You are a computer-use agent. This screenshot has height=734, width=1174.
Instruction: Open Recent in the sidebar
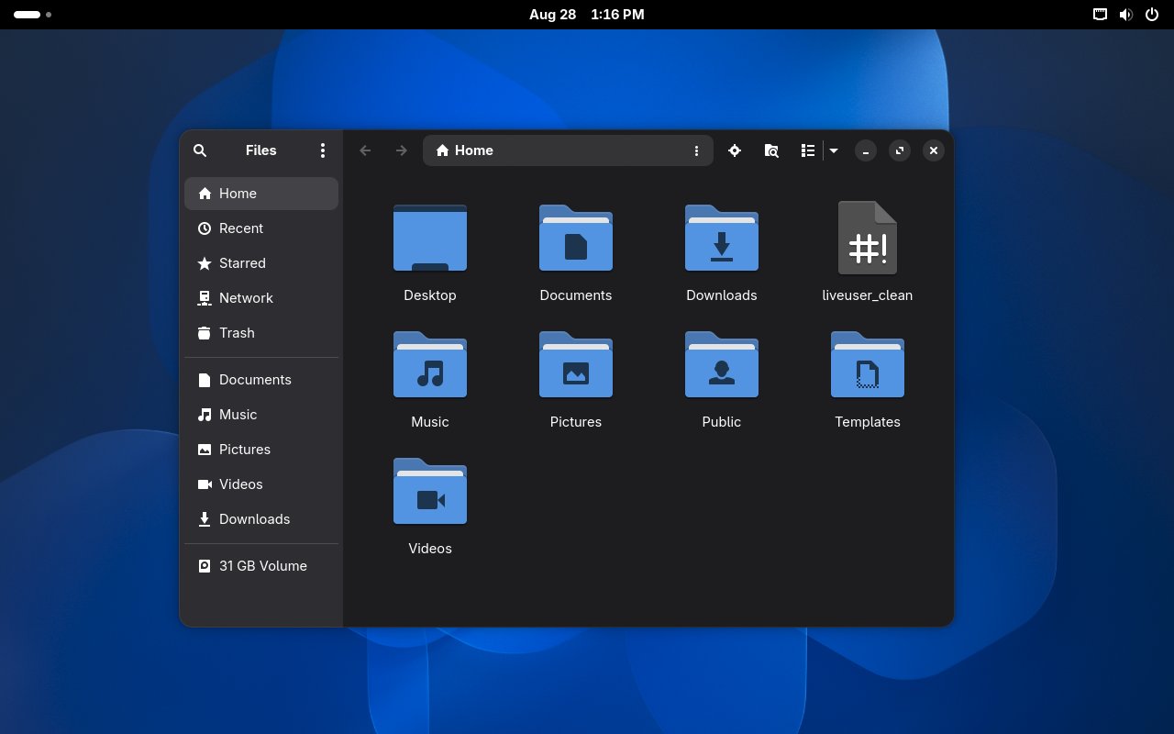[261, 228]
